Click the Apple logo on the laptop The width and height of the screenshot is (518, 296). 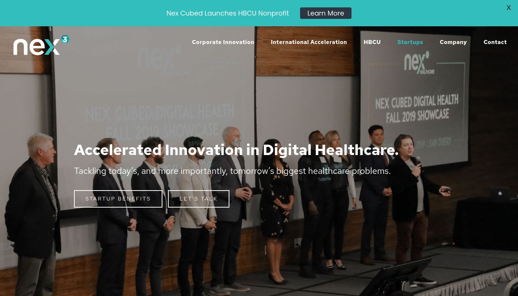(500, 193)
